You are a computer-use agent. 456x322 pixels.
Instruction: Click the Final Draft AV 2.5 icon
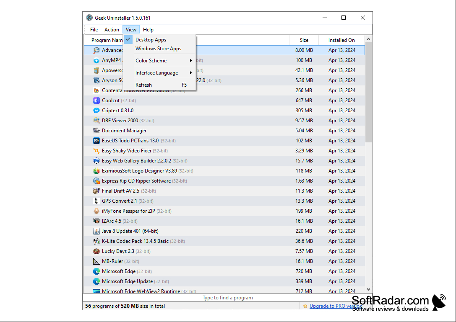96,191
